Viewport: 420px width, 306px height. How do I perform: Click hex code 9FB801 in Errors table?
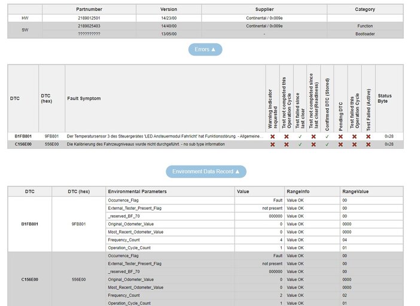tap(51, 136)
